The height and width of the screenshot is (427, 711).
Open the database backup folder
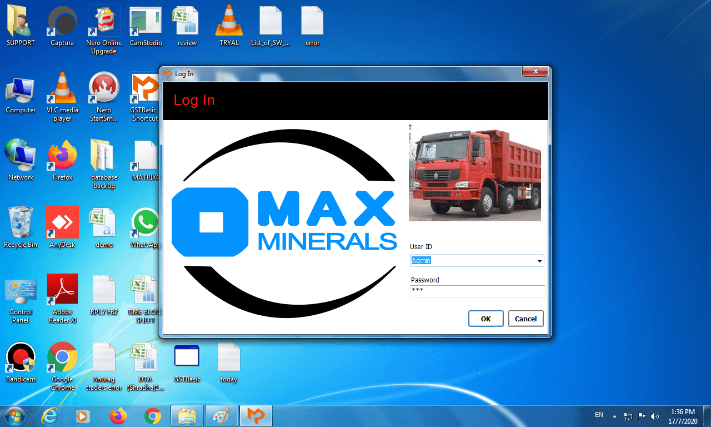tap(104, 165)
